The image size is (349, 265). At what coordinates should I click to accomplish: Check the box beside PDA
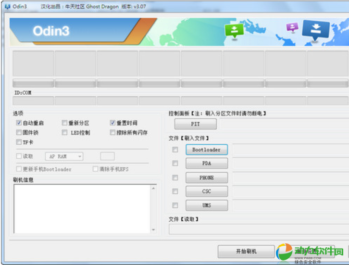pos(175,163)
